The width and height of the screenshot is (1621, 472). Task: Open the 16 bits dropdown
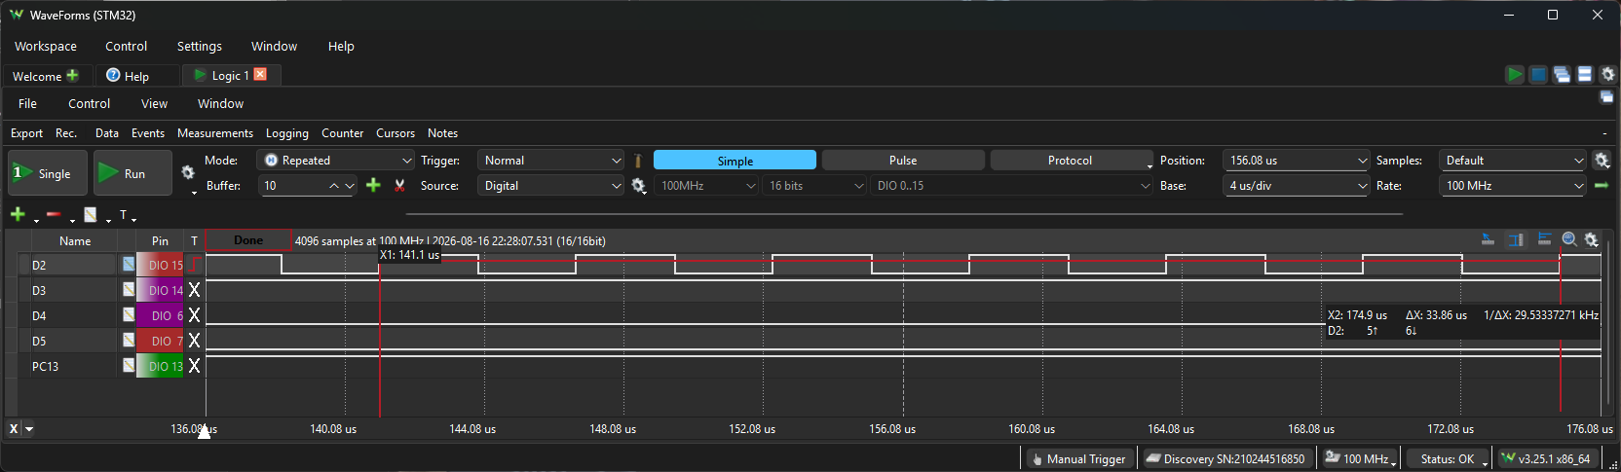[814, 185]
